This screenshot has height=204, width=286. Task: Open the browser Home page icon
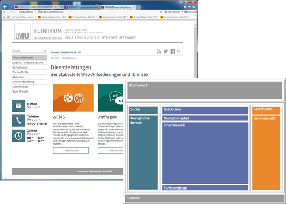(x=185, y=7)
